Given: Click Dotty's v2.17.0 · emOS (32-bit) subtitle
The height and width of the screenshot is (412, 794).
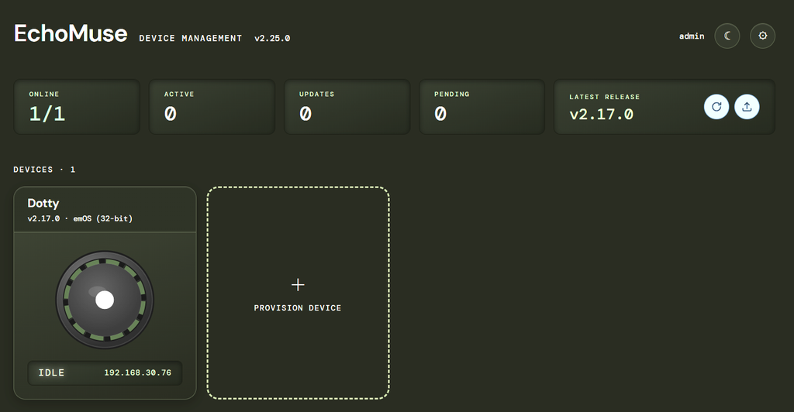Looking at the screenshot, I should pos(80,218).
